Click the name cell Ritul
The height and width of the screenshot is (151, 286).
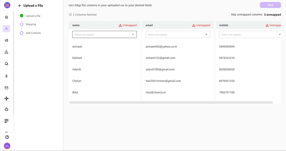tap(75, 92)
